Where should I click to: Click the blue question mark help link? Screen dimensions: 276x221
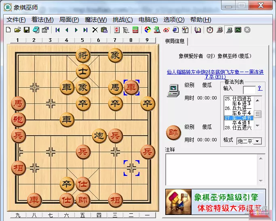pos(260,88)
